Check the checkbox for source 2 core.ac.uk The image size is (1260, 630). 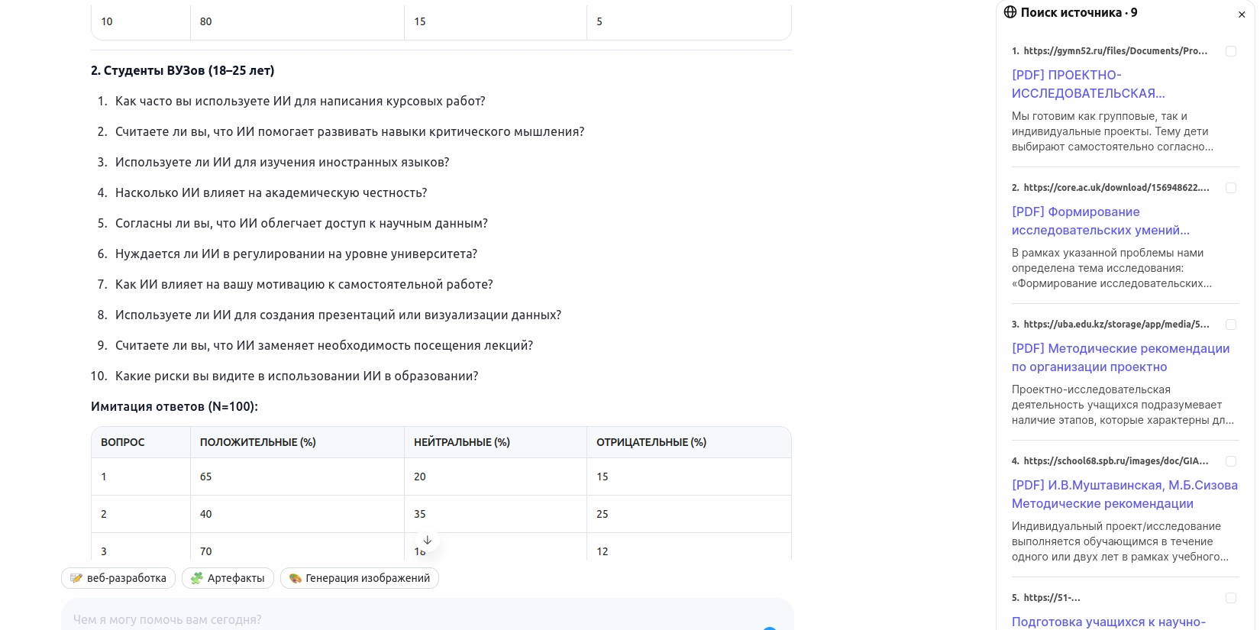[1230, 188]
